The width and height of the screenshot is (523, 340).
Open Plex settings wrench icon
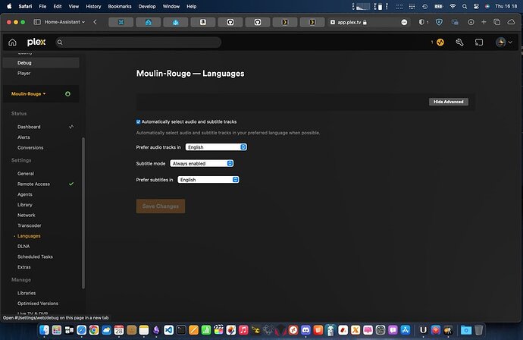point(459,42)
